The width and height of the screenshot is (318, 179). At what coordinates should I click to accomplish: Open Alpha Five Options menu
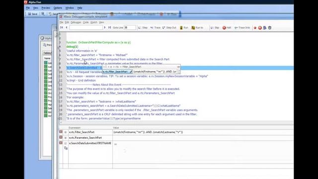tap(58, 8)
